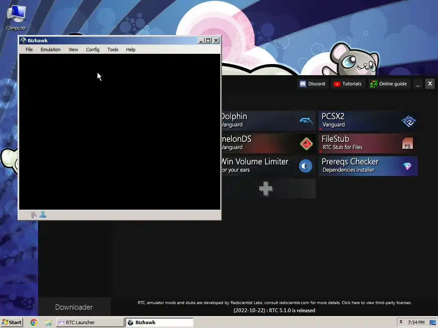Click the melonDS red diamond icon

click(x=306, y=143)
